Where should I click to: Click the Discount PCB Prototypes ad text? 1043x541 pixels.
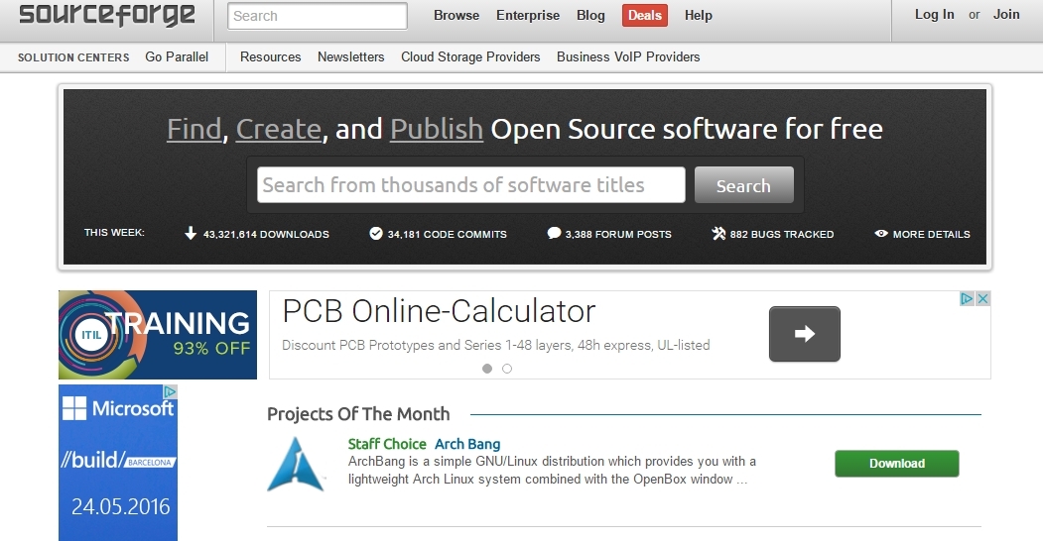pyautogui.click(x=495, y=345)
